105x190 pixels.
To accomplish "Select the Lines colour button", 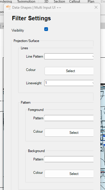I will coord(69,71).
